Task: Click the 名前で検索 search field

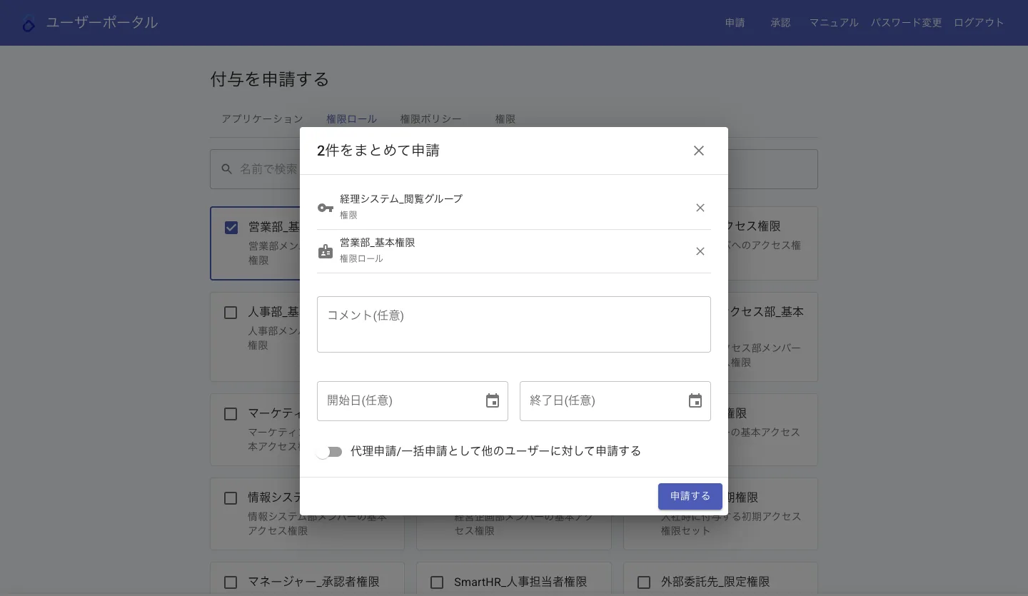Action: pyautogui.click(x=514, y=169)
